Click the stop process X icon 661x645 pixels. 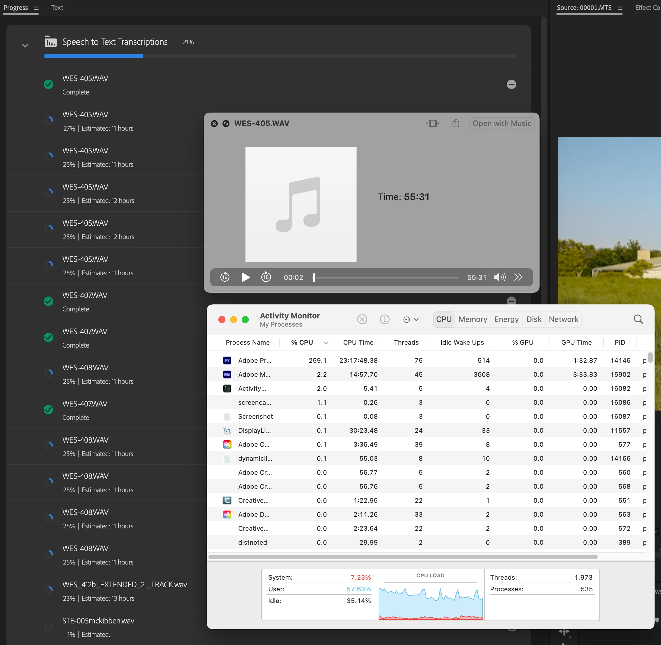(x=362, y=320)
